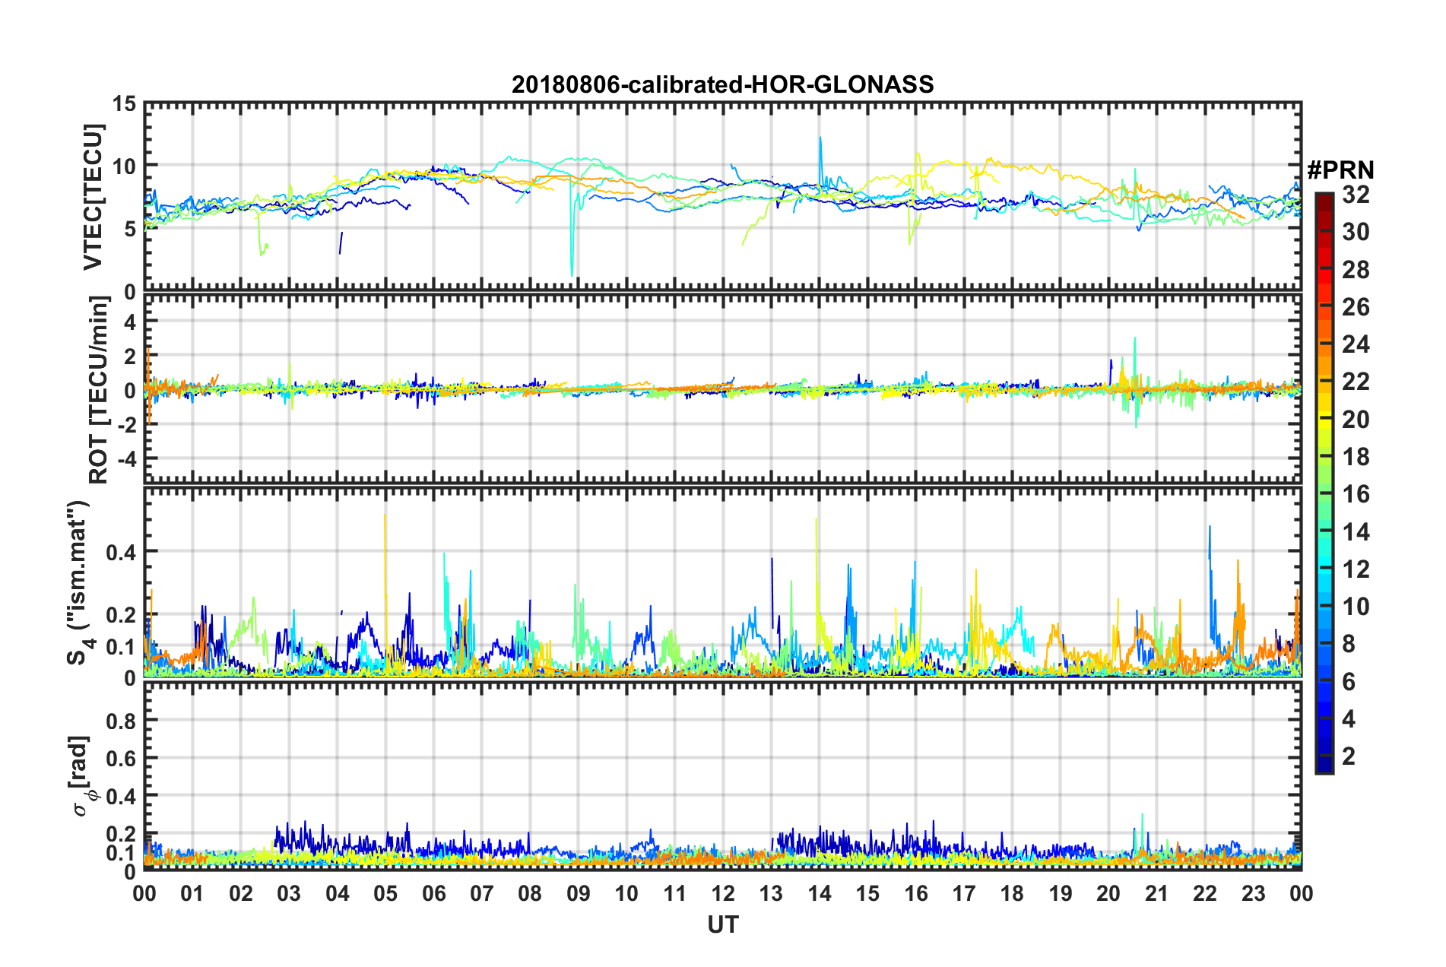Click the -4 tick on the ROT axis
Viewport: 1446px width, 967px height.
[122, 459]
